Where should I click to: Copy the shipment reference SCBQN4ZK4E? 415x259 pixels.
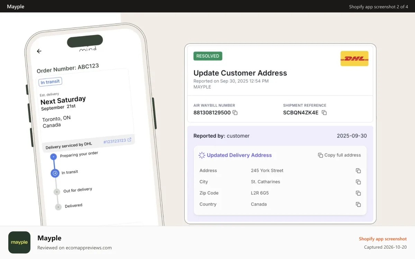(x=324, y=113)
